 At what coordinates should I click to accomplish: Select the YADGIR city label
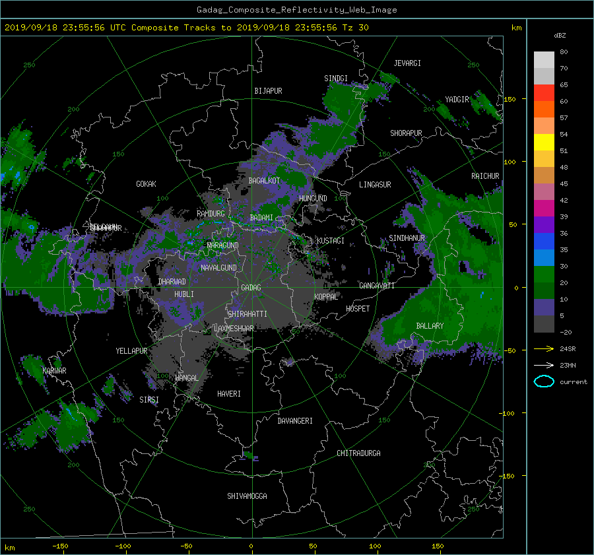click(457, 100)
